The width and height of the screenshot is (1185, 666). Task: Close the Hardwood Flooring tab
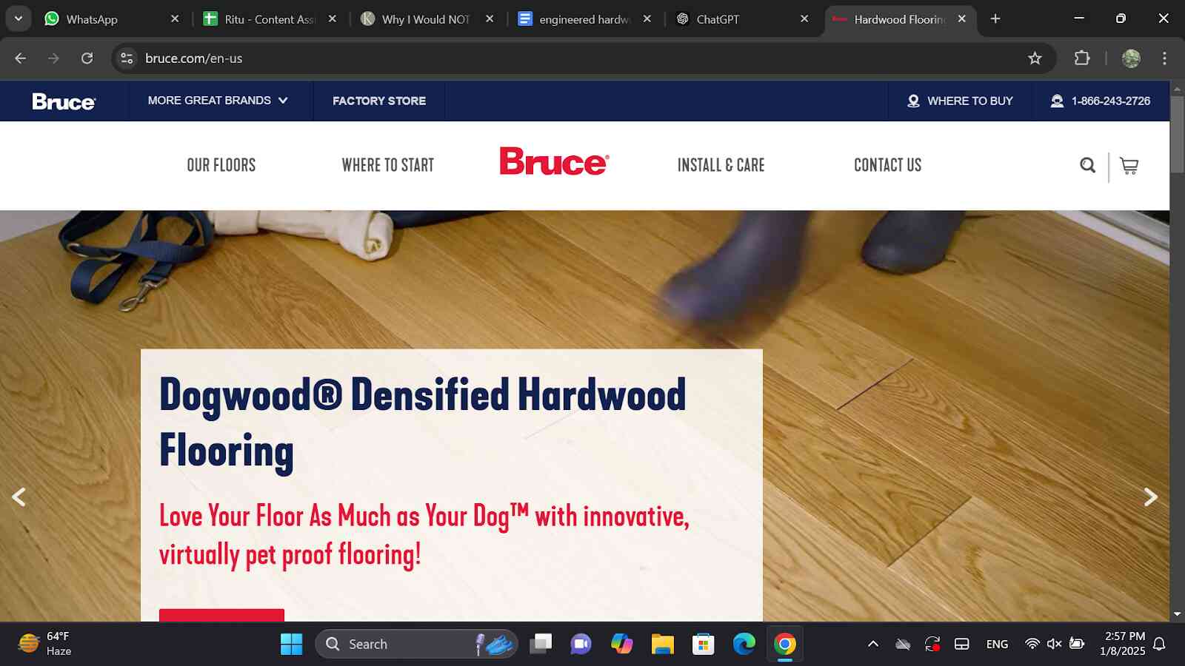(961, 19)
